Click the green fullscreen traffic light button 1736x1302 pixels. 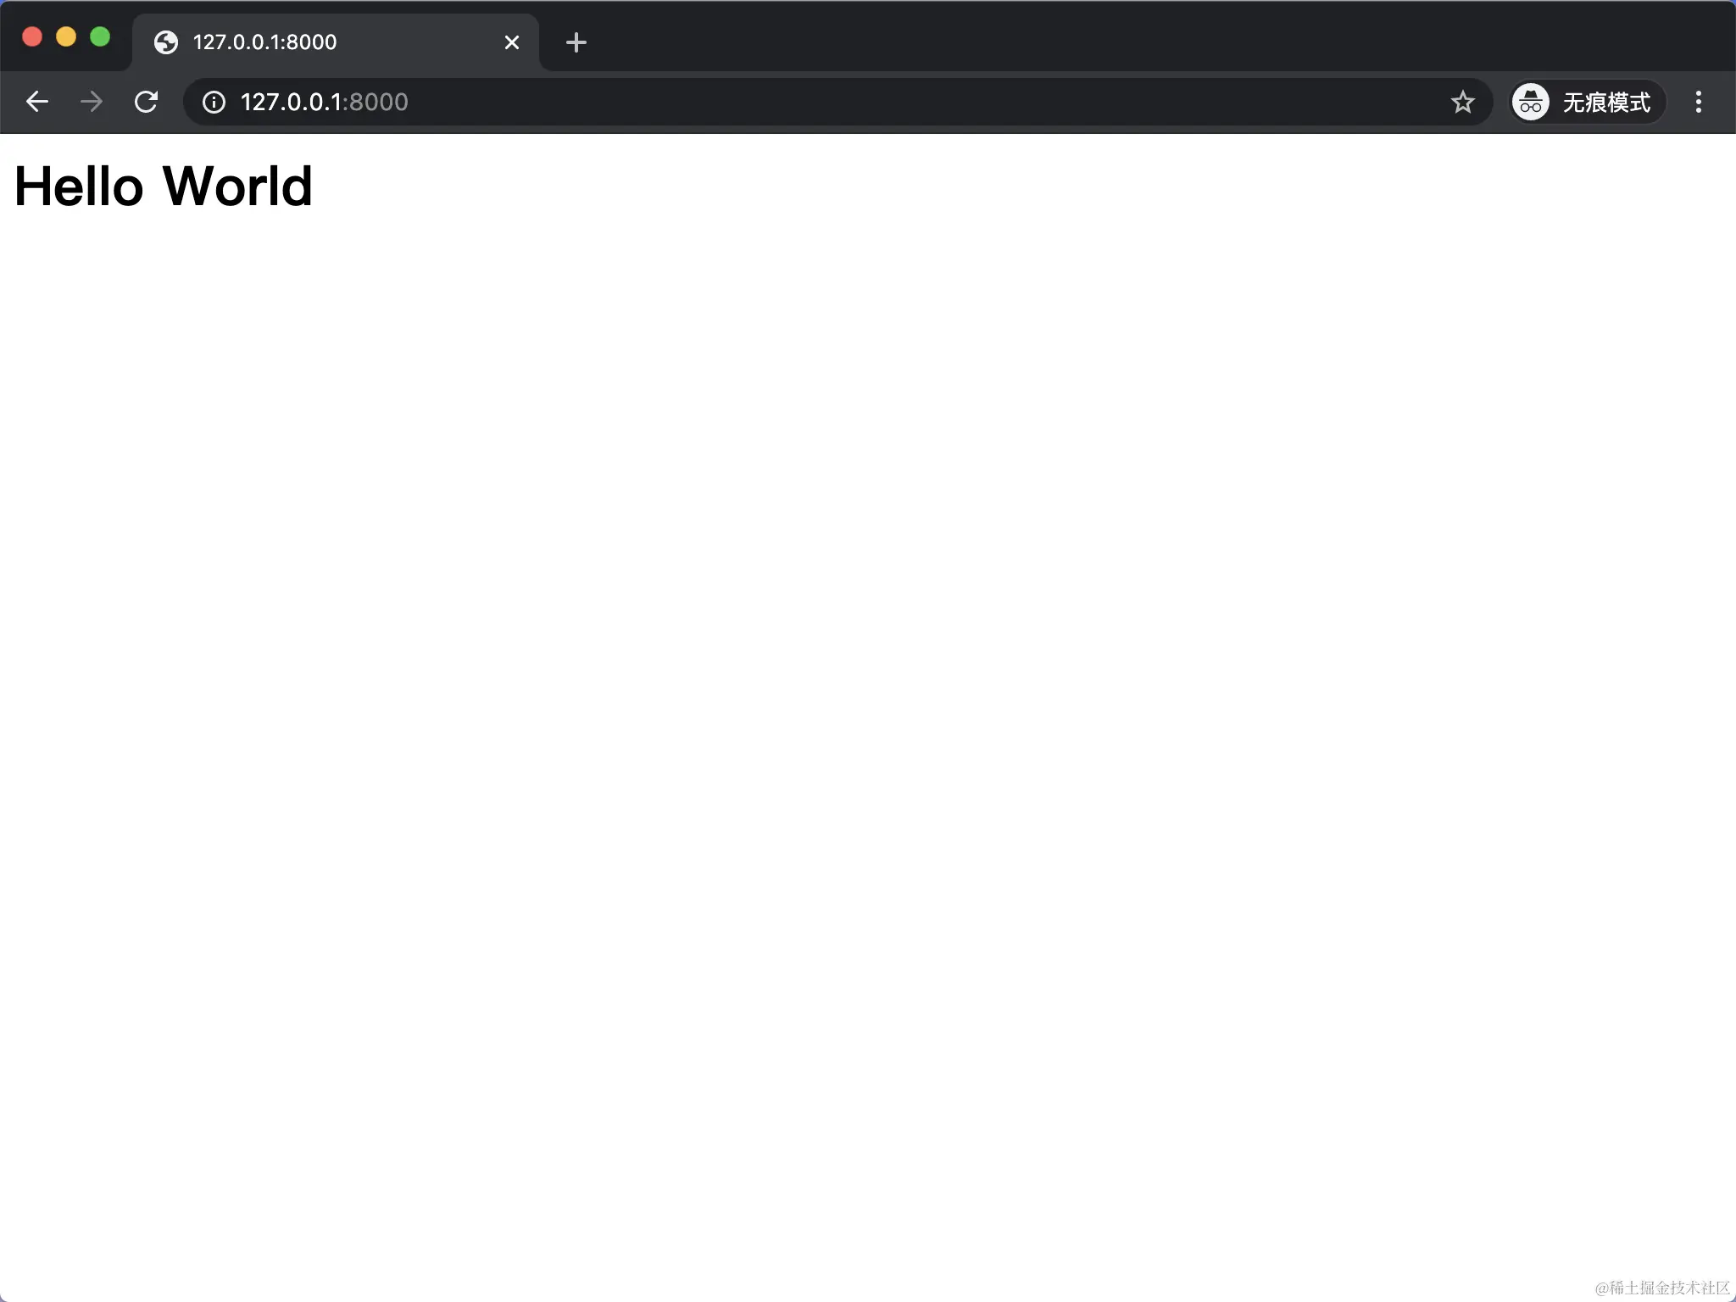click(x=100, y=36)
